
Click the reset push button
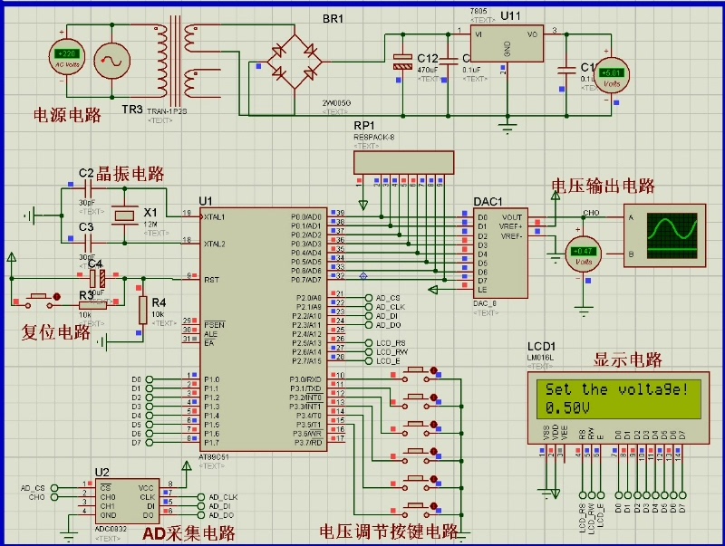click(x=39, y=301)
